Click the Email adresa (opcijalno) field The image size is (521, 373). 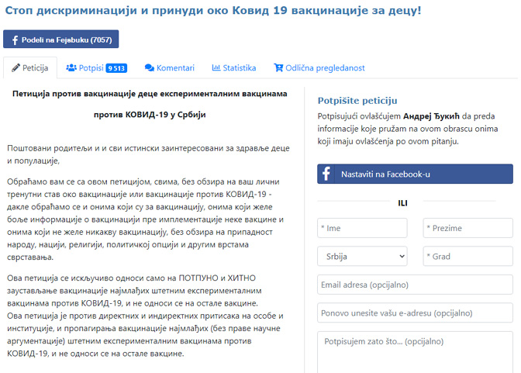(415, 285)
